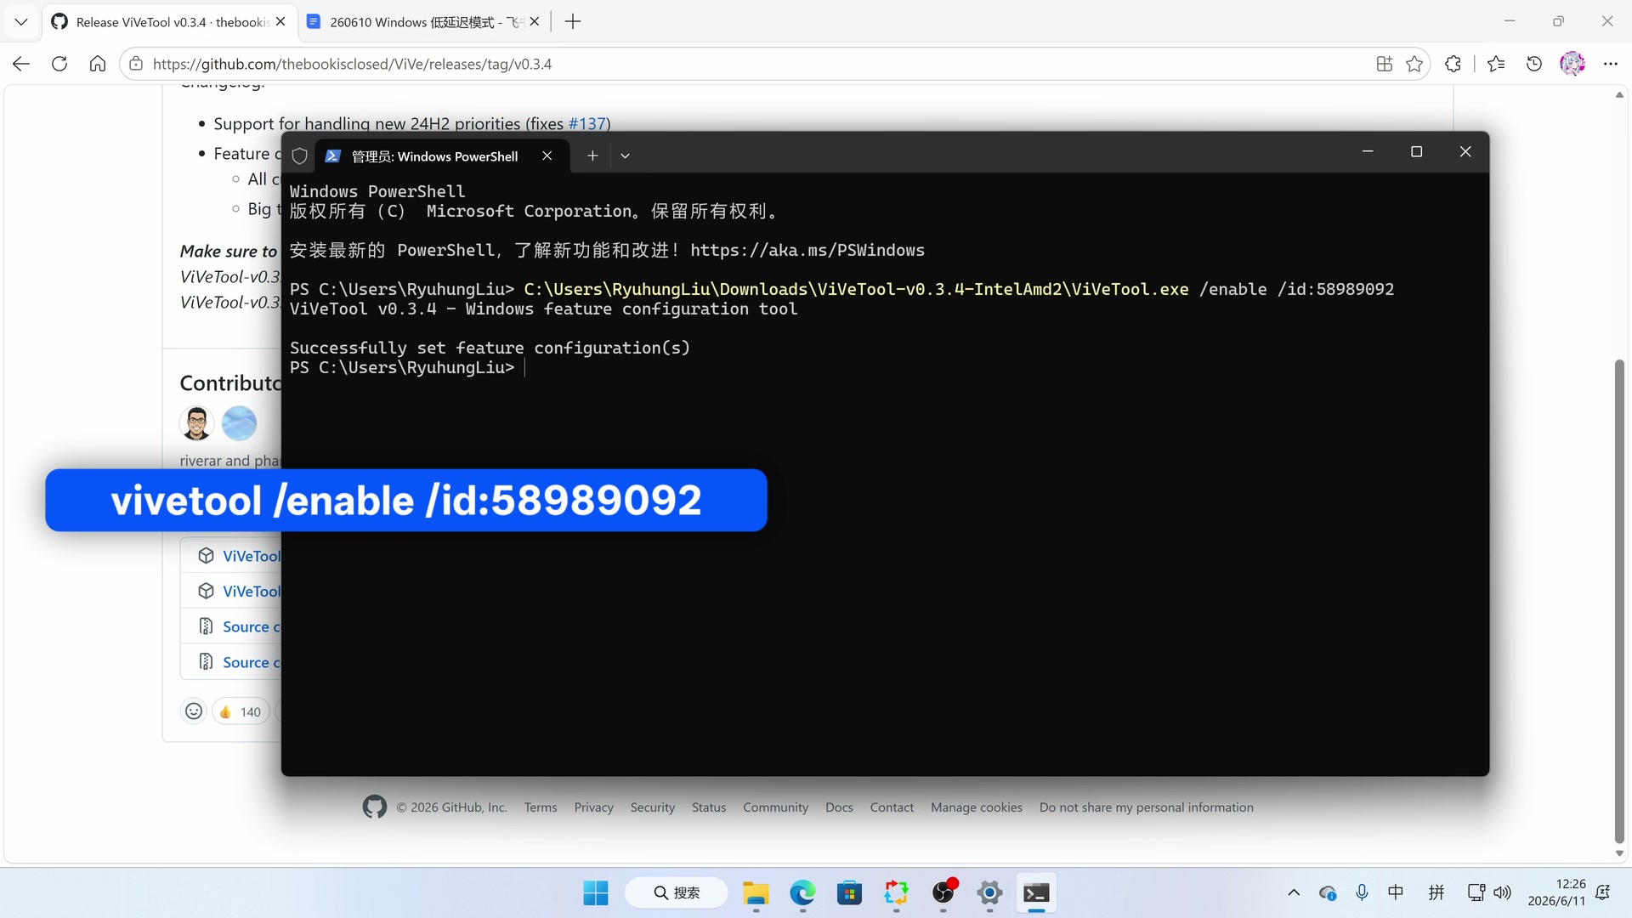Open notifications bell icon
The height and width of the screenshot is (918, 1632).
click(x=1603, y=892)
